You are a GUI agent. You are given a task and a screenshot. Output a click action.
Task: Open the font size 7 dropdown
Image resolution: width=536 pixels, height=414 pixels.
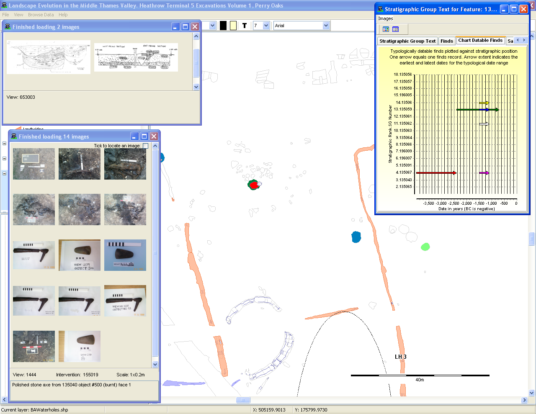coord(266,26)
